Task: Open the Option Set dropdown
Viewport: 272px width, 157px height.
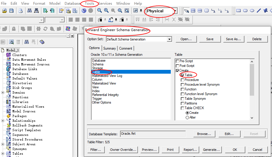Action: point(169,39)
